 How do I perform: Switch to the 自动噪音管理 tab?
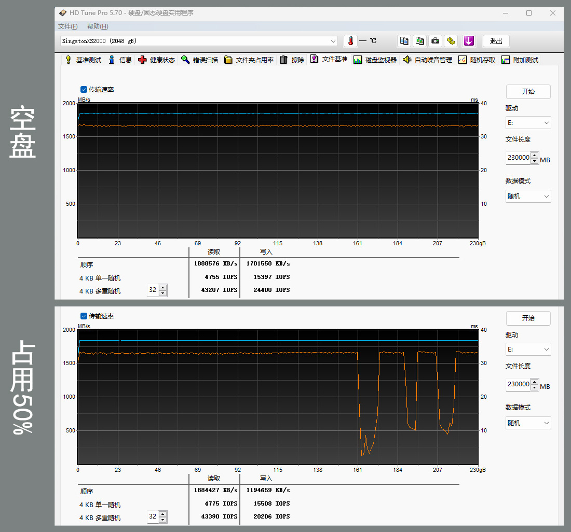428,60
